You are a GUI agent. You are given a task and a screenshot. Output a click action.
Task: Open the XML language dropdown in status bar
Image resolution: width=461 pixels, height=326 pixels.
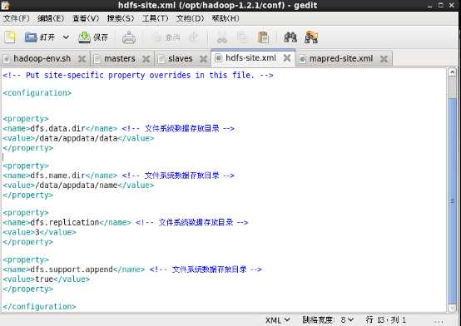pos(278,320)
